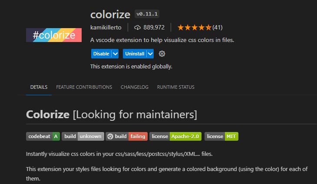Image resolution: width=317 pixels, height=184 pixels.
Task: Click the codebeat A badge
Action: click(43, 136)
